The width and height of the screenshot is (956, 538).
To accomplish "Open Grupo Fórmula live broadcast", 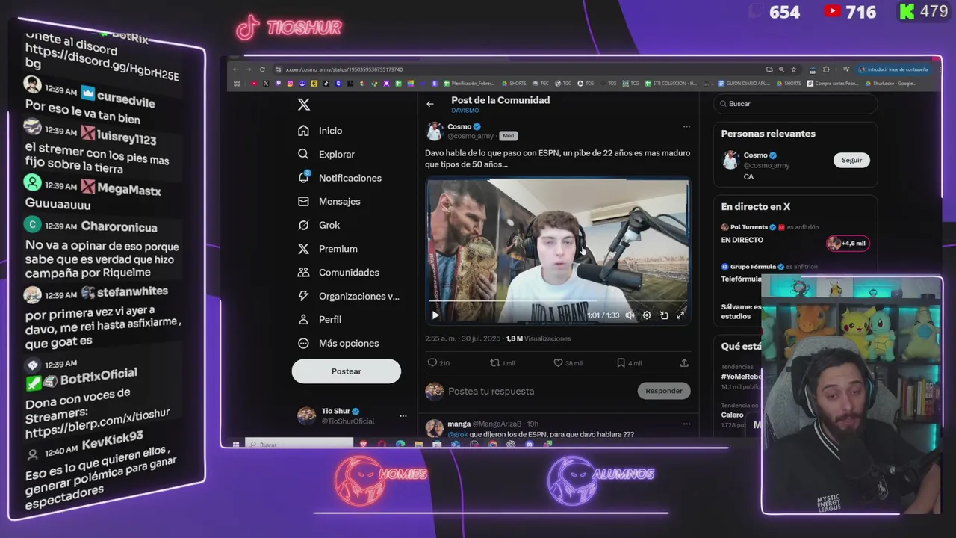I will coord(769,267).
